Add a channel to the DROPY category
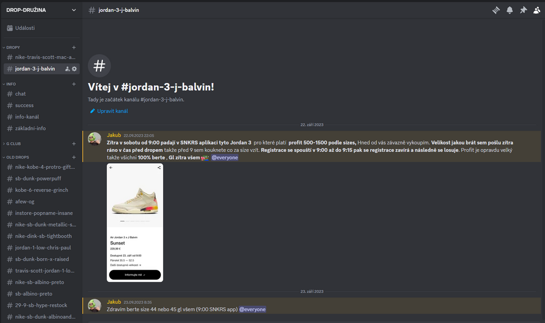The image size is (545, 323). 74,47
